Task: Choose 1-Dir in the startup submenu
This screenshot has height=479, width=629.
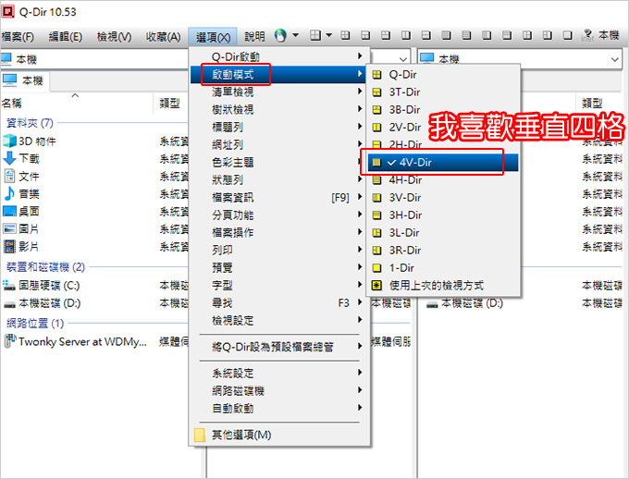Action: [x=443, y=268]
